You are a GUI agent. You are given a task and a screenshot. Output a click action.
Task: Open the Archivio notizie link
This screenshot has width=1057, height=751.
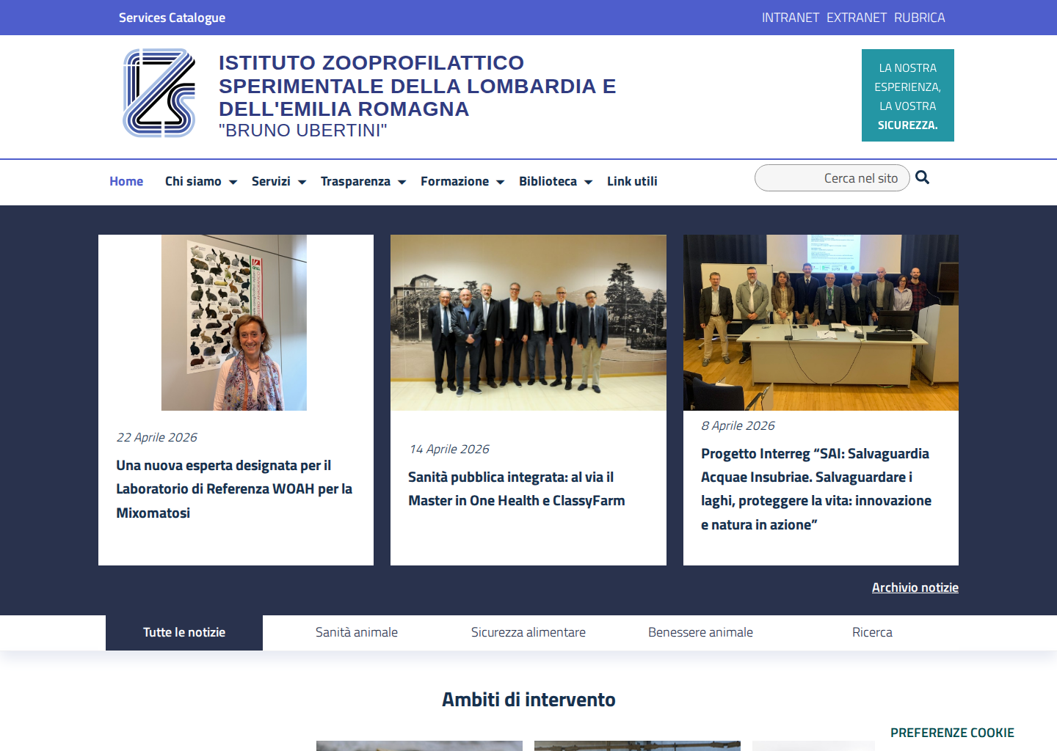915,587
